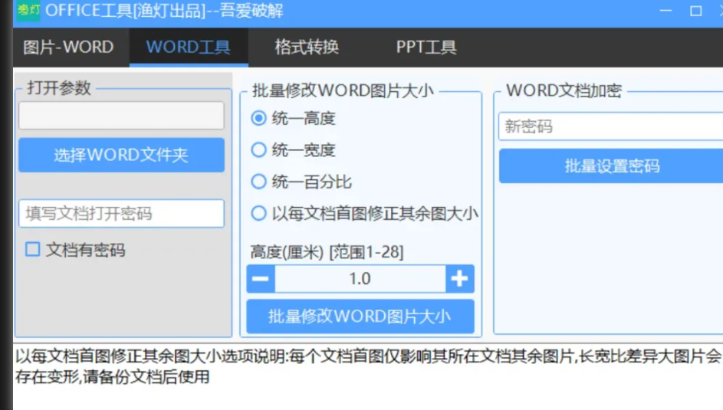This screenshot has height=410, width=723.
Task: Focus the 填写文档打开密码 field
Action: (x=121, y=213)
